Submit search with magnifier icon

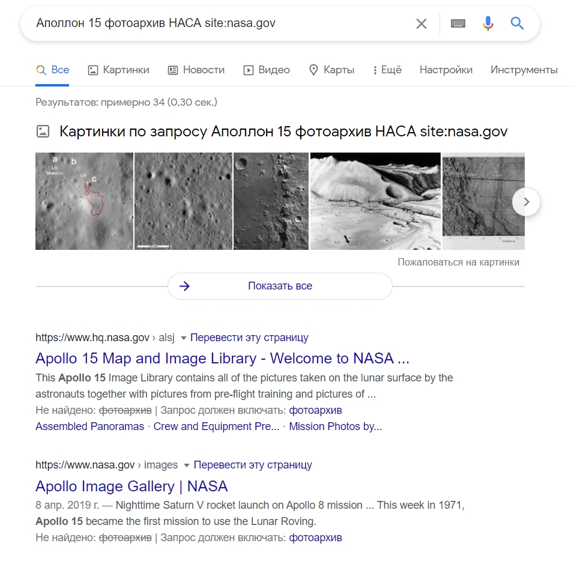[517, 23]
